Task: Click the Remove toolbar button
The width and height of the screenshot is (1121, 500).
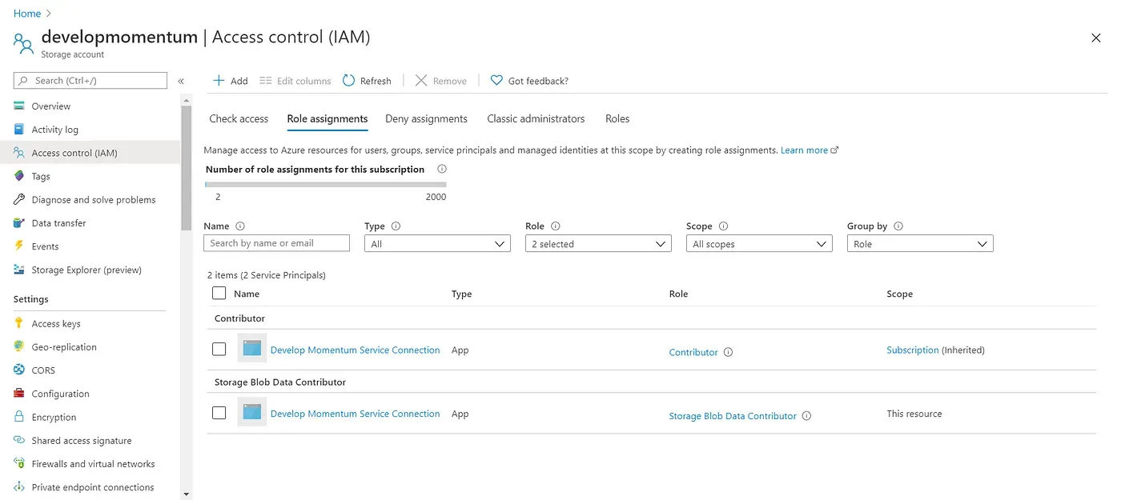Action: pos(441,81)
